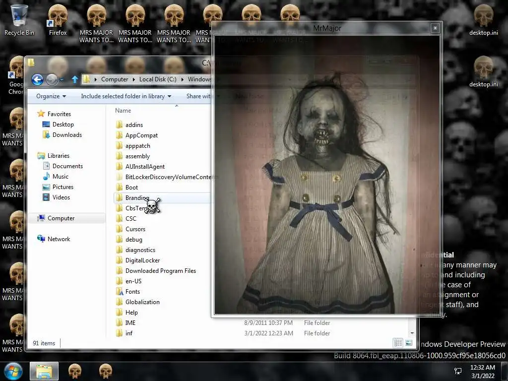508x381 pixels.
Task: Select Libraries in the navigation pane
Action: [x=54, y=155]
